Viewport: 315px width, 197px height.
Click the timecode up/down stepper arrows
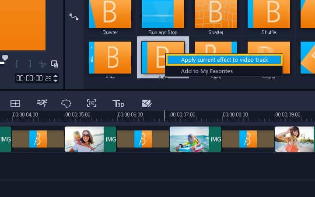coord(56,78)
